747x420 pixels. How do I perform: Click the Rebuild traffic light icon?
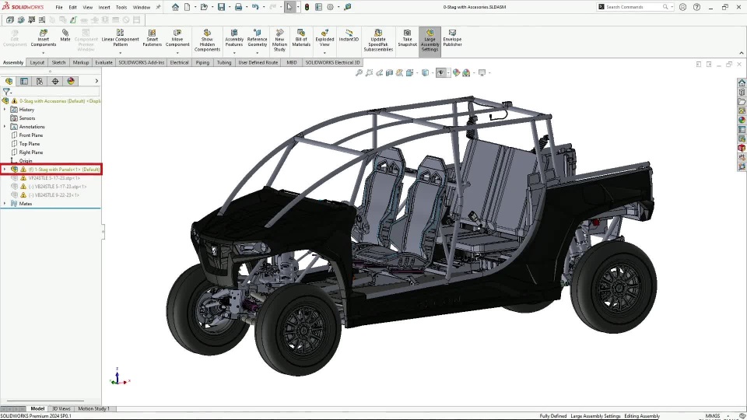[307, 7]
